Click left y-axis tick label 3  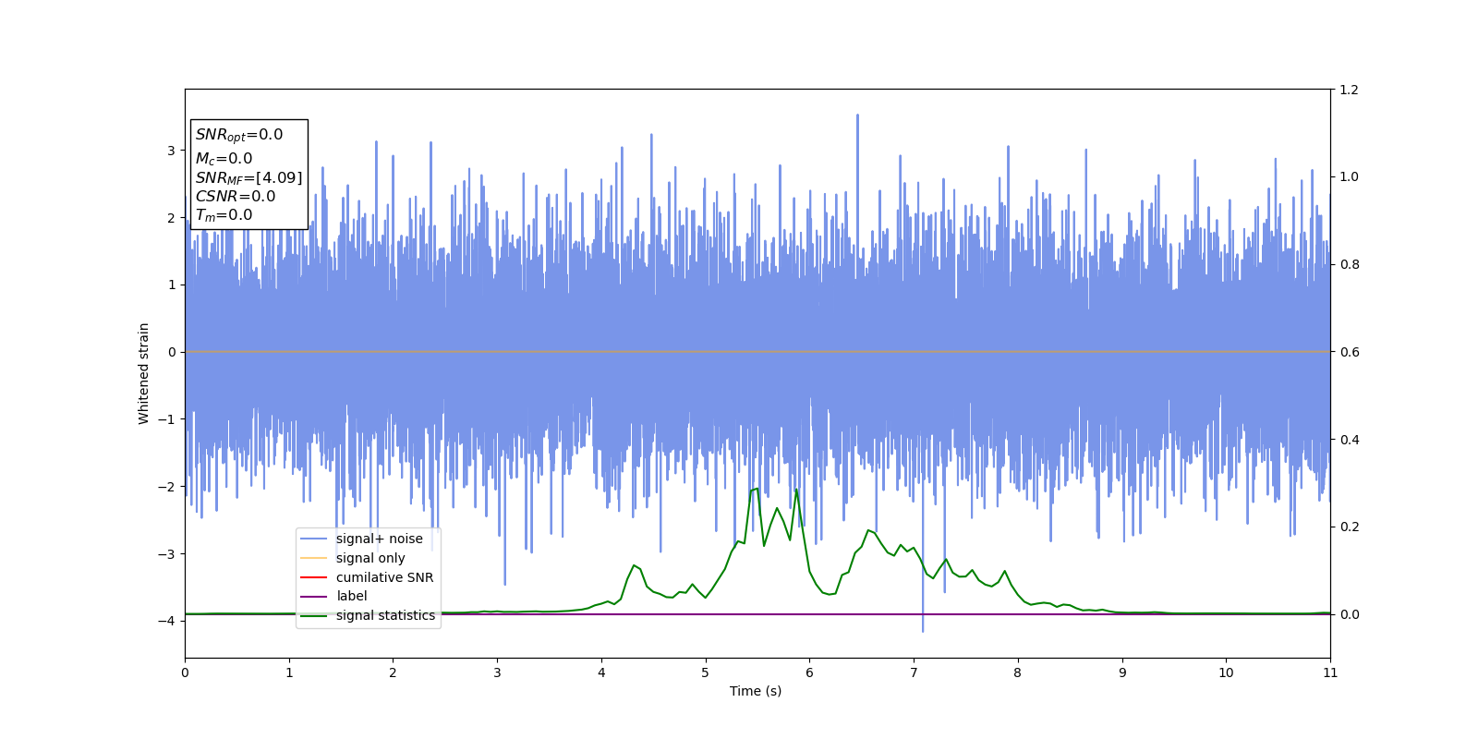tap(171, 151)
